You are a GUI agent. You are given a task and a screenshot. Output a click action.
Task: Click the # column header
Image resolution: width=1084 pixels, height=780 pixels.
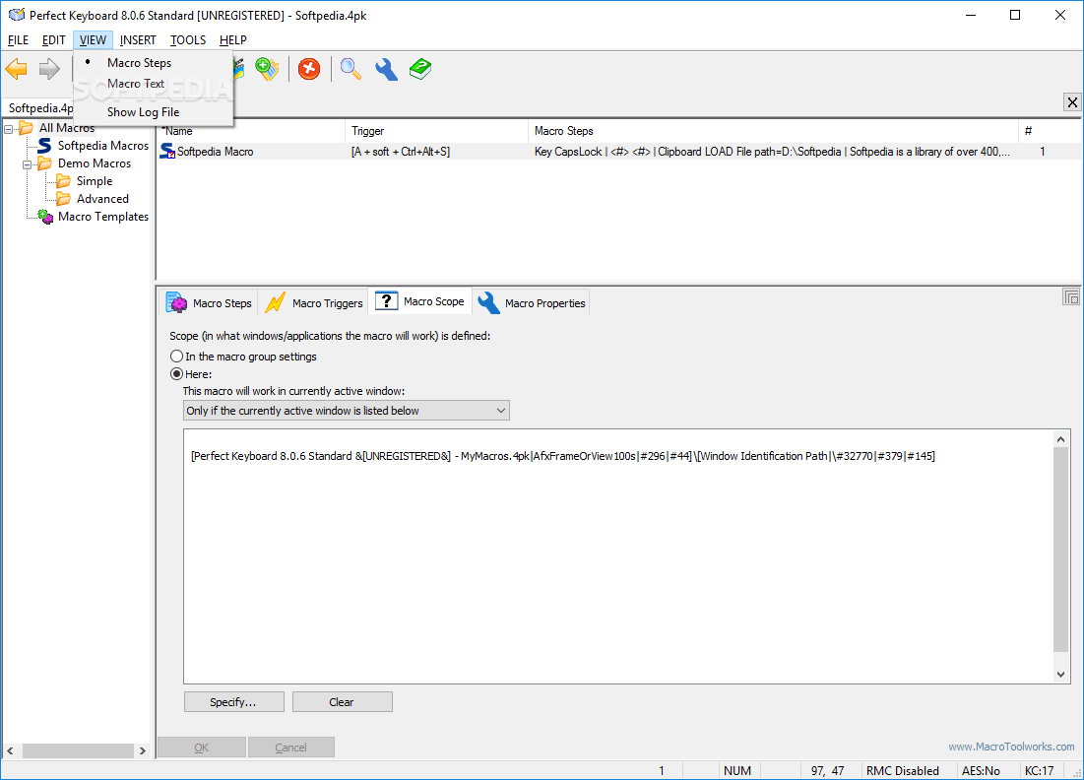[1049, 131]
